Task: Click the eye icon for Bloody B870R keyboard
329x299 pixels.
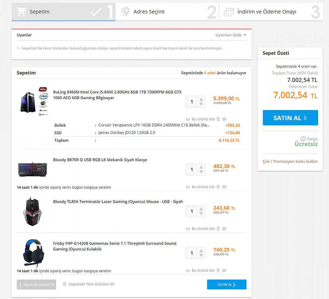Action: (x=188, y=187)
